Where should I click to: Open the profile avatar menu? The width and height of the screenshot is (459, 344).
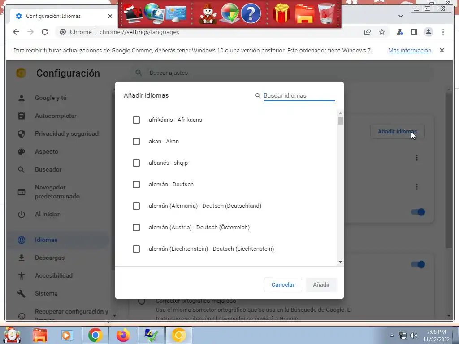coord(428,32)
